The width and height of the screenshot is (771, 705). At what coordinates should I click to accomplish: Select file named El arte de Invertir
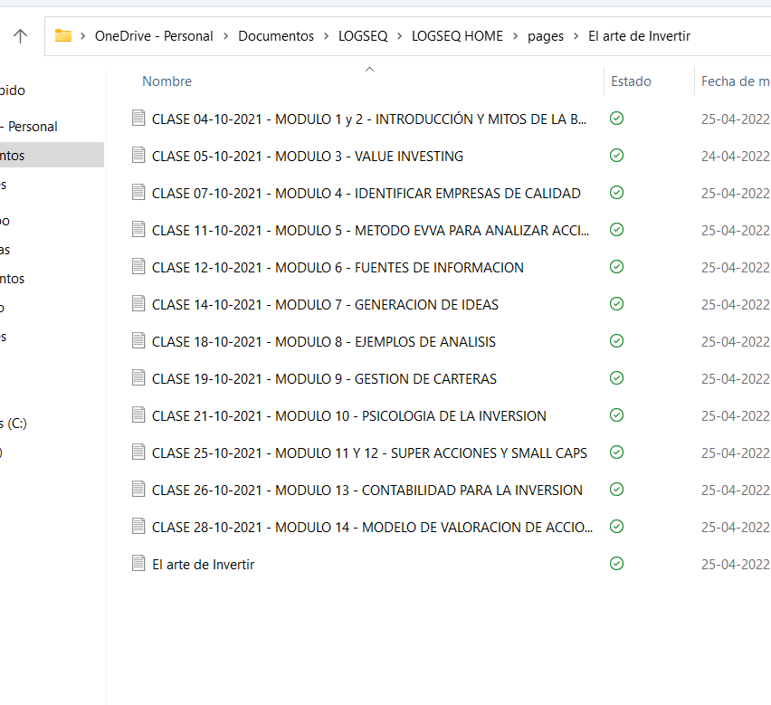(203, 565)
